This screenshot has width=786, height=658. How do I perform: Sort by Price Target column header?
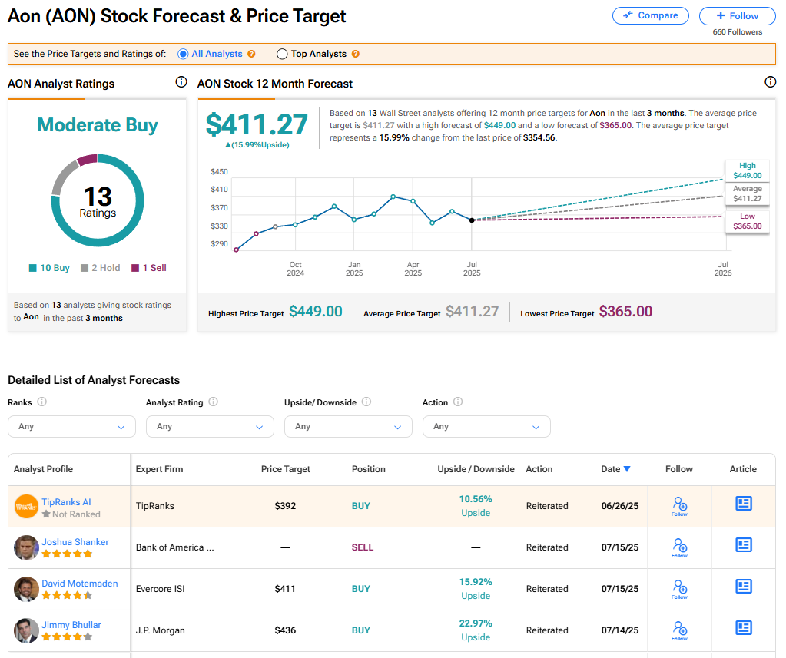click(x=285, y=469)
